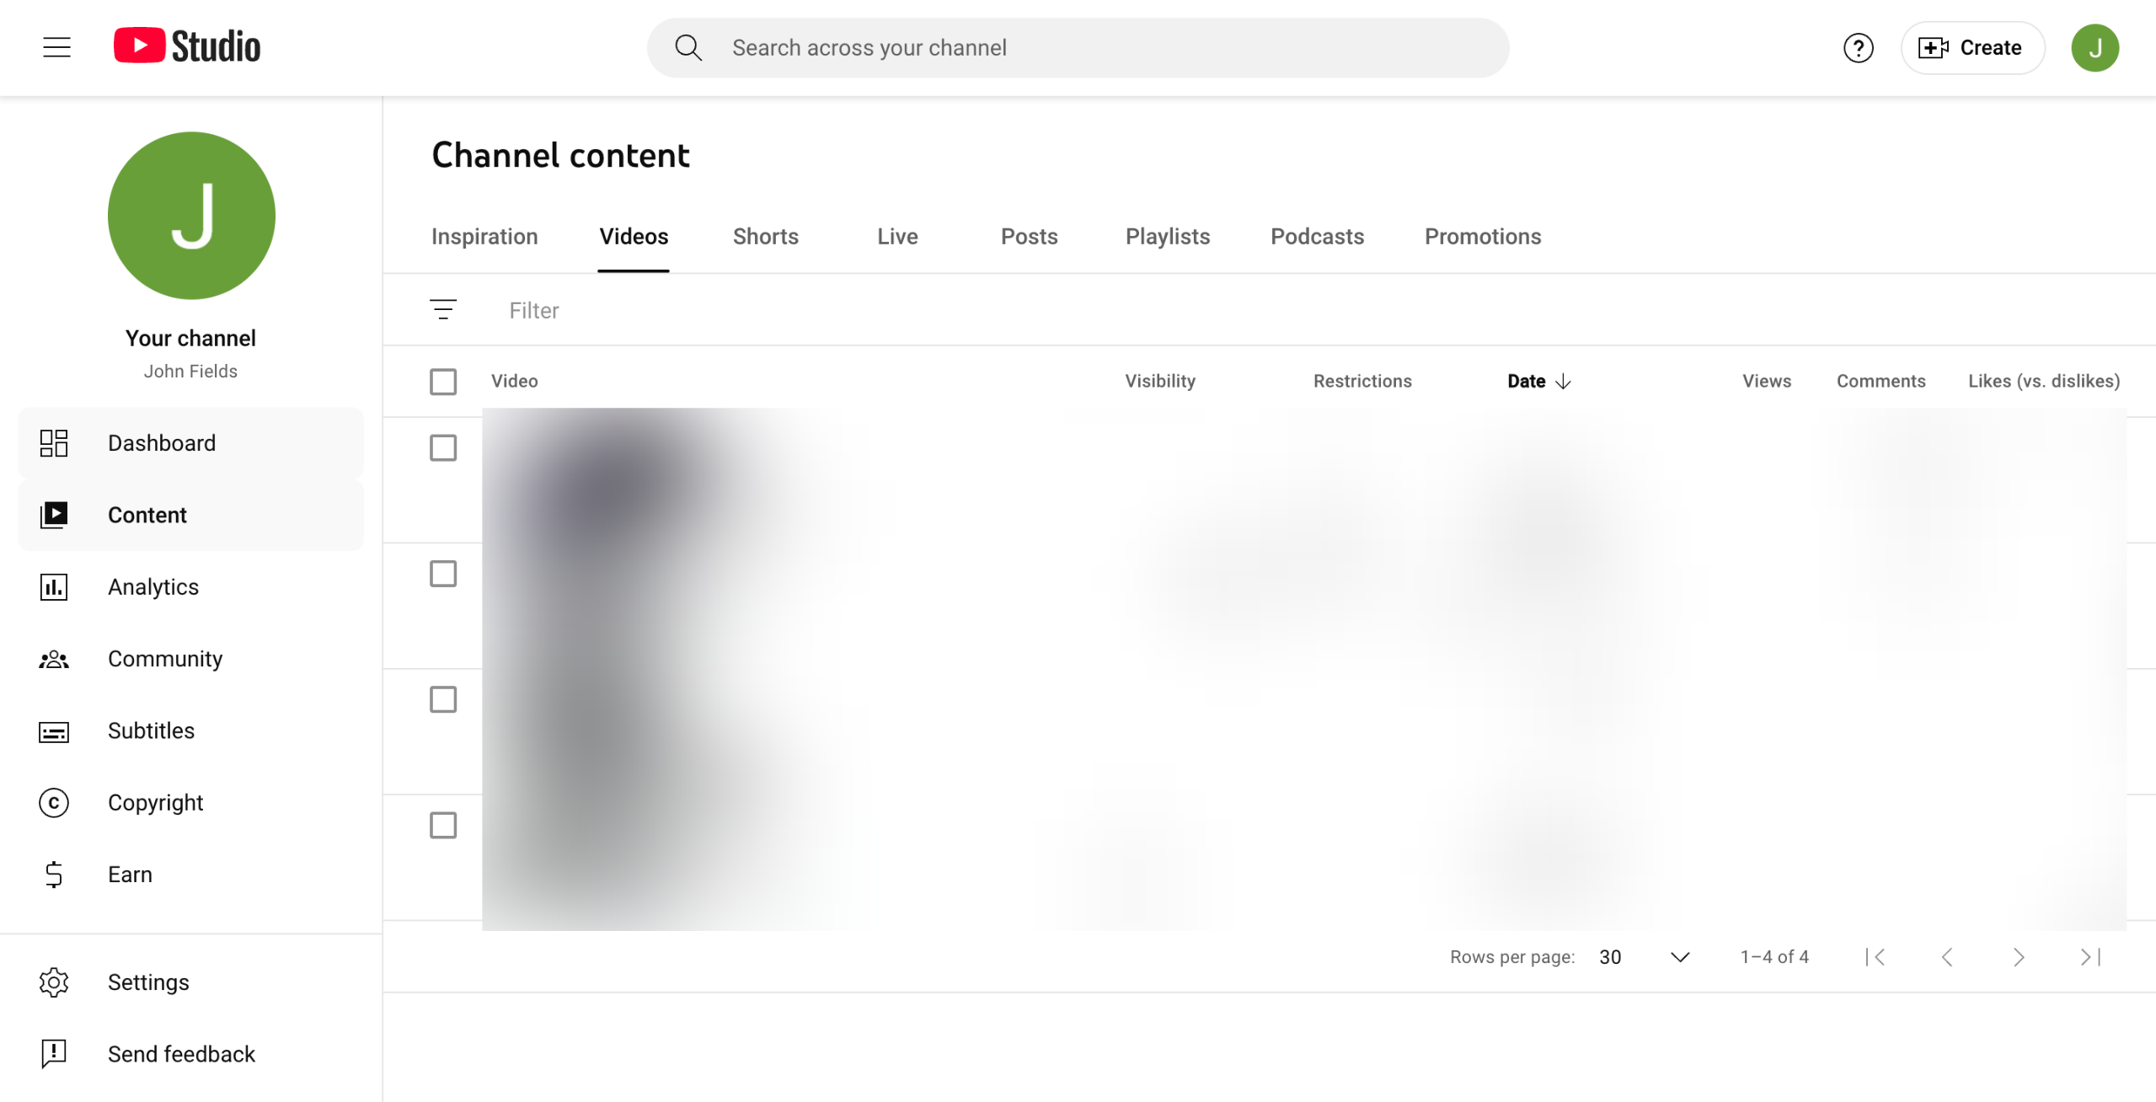Click the Community people icon
This screenshot has width=2156, height=1102.
pyautogui.click(x=54, y=659)
